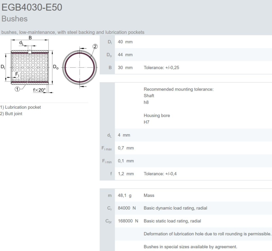Select the B width dimension label in drawing
The width and height of the screenshot is (272, 251).
[x=30, y=38]
